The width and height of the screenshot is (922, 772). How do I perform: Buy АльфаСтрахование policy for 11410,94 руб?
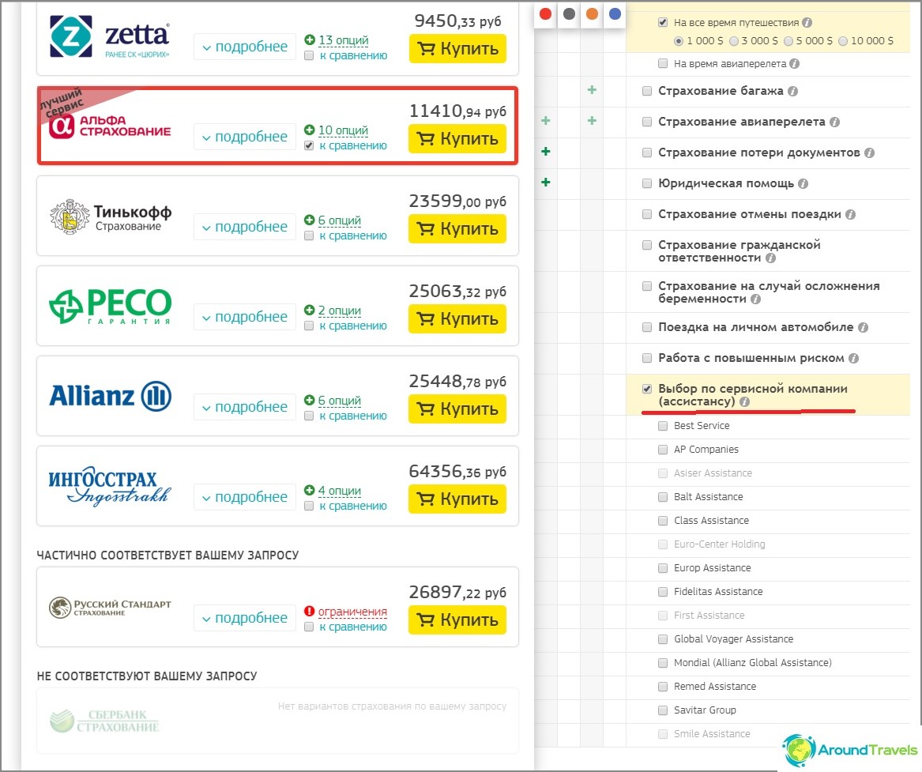pos(457,138)
